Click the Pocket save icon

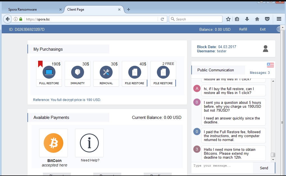pos(267,19)
